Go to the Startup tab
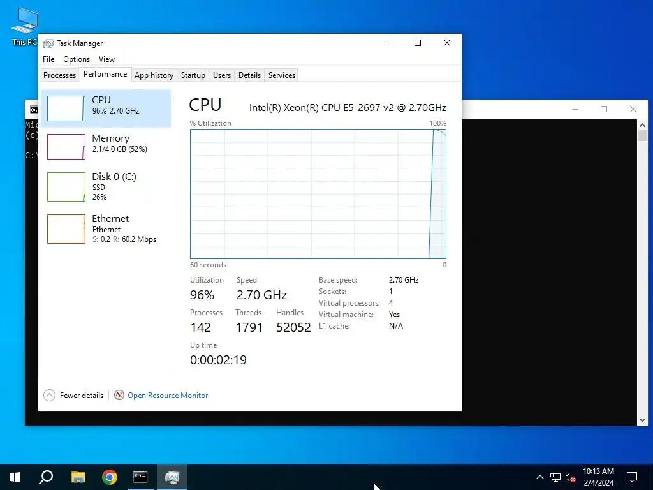This screenshot has width=653, height=490. 193,75
